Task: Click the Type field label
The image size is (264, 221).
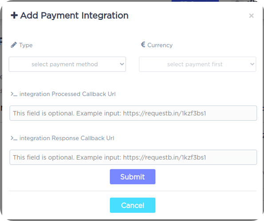Action: coord(26,45)
